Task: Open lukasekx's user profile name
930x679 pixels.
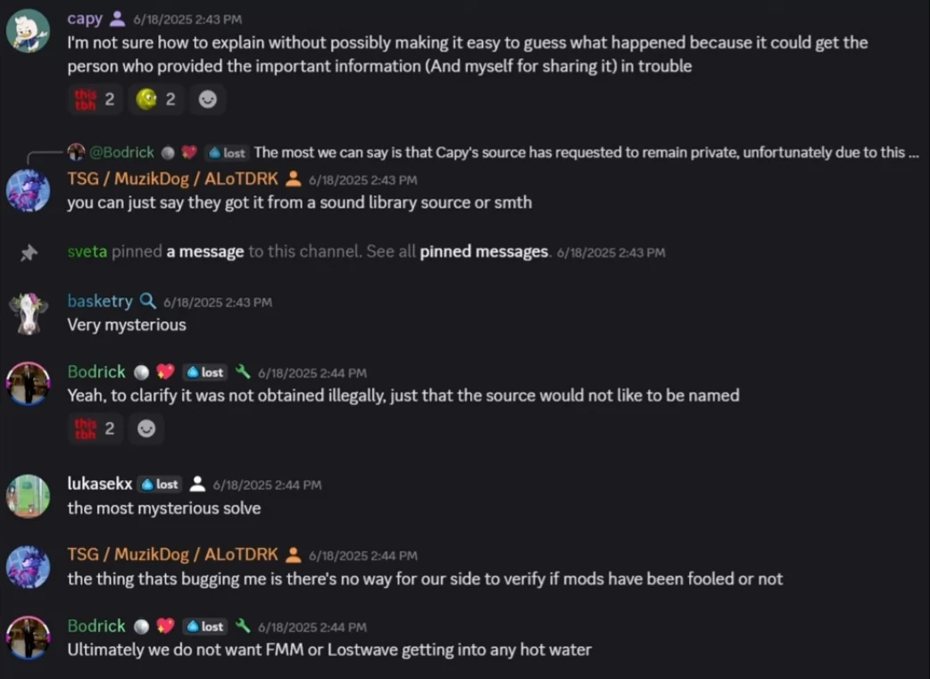Action: tap(99, 484)
